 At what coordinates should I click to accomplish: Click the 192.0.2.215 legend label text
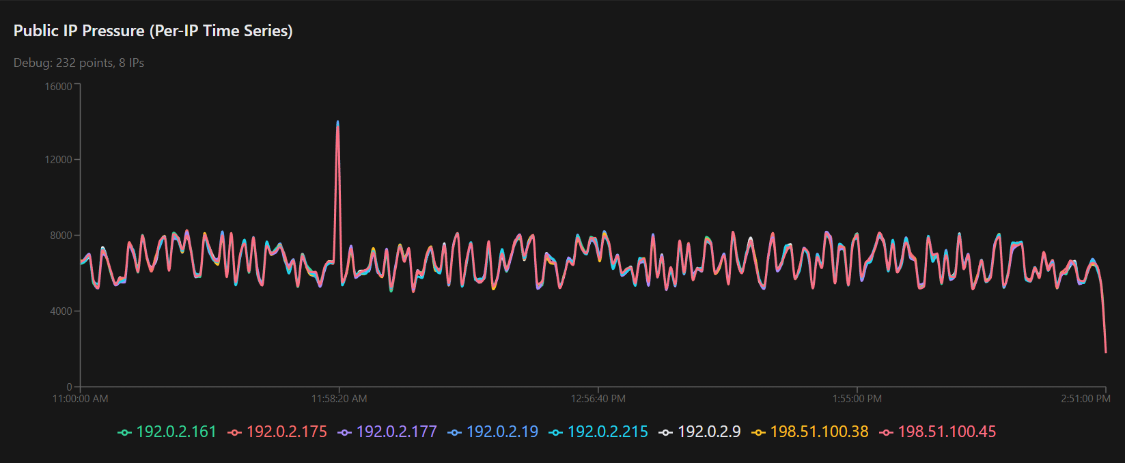pos(607,432)
